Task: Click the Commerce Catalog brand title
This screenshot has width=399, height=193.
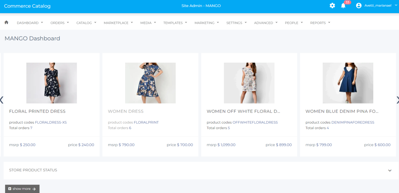Action: 27,6
